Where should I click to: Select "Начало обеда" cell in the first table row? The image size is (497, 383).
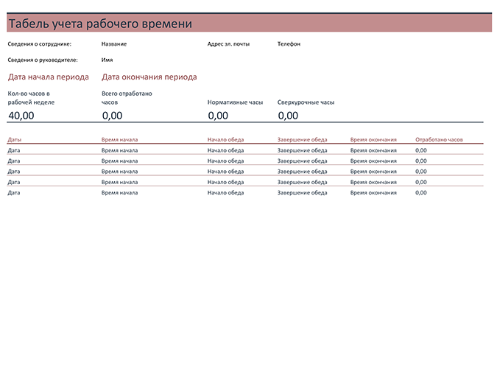pos(226,150)
